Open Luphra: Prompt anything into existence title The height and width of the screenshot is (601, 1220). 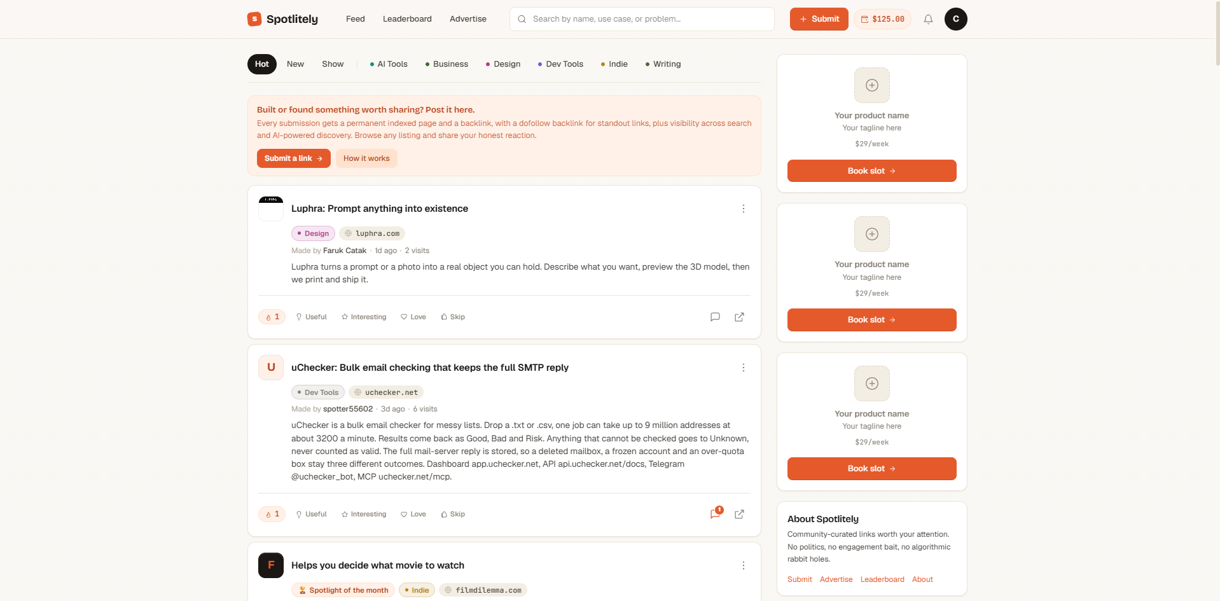point(380,209)
